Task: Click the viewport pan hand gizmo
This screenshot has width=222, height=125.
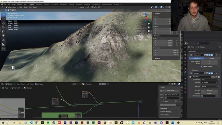Action: tap(149, 27)
